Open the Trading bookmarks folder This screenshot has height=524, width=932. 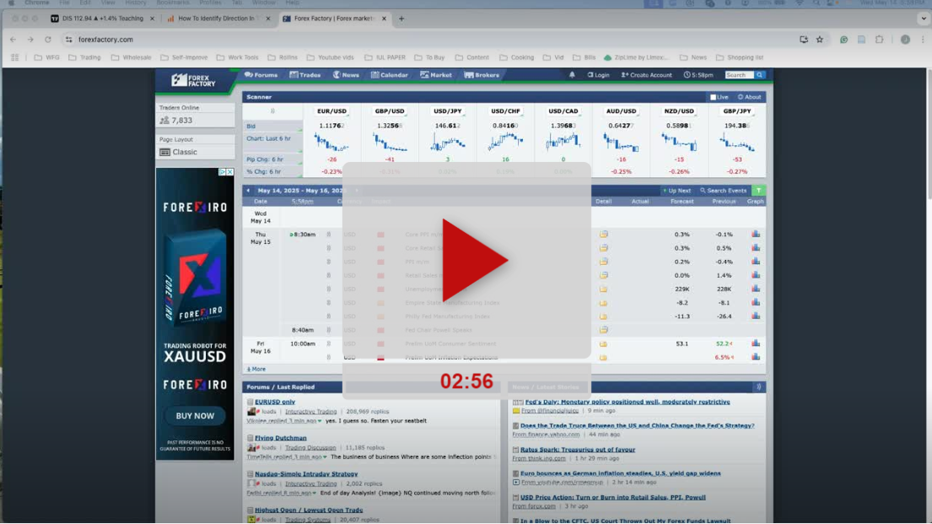[85, 57]
